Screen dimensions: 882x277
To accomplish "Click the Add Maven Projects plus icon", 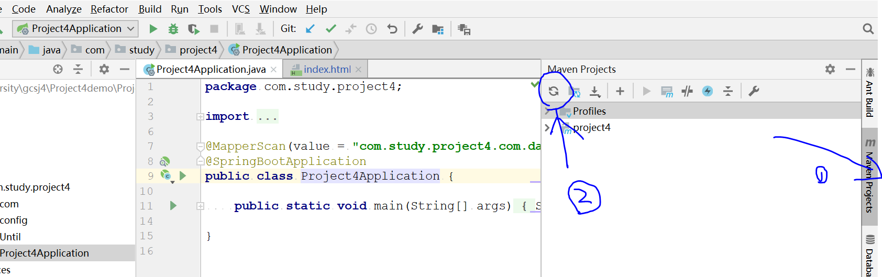I will pos(620,92).
